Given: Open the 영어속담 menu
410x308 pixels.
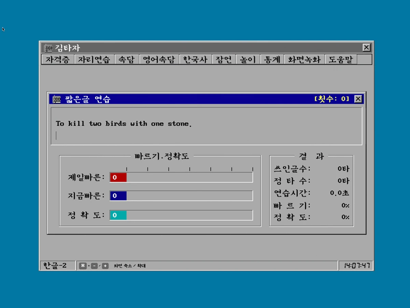Looking at the screenshot, I should pos(159,59).
